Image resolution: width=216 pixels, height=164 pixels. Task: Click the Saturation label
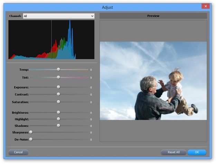click(20, 102)
